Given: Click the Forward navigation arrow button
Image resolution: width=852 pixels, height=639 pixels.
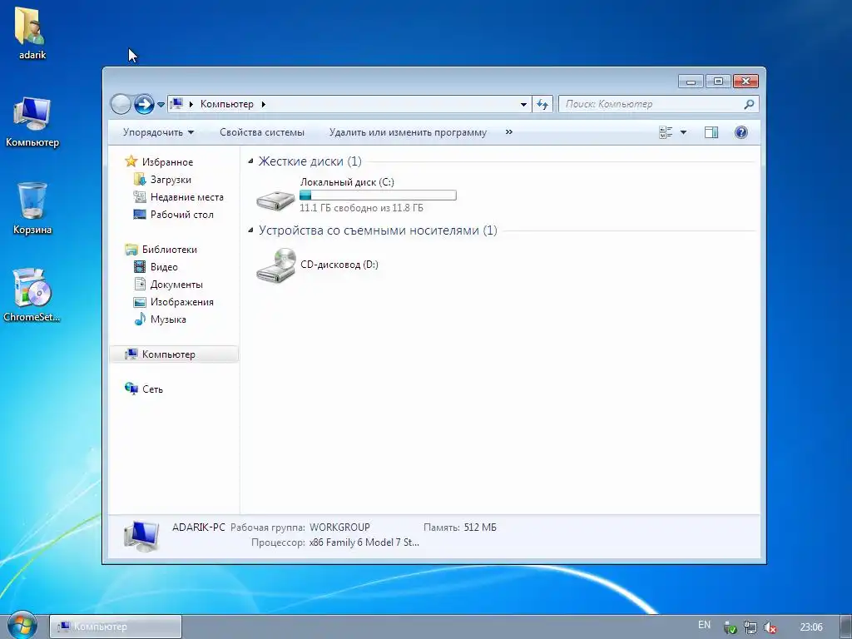Looking at the screenshot, I should (x=144, y=104).
